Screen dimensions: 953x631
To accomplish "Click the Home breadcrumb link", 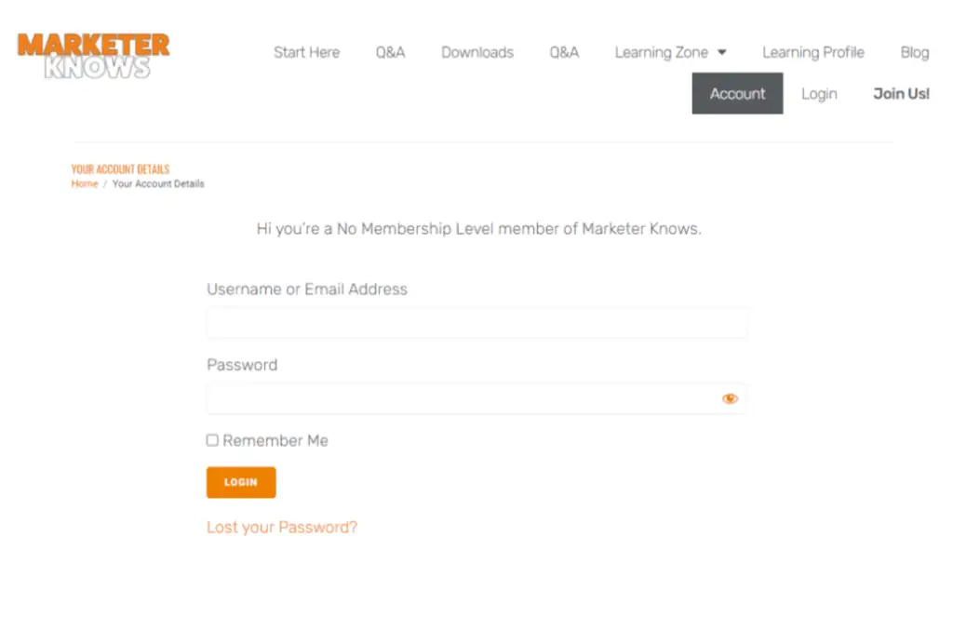I will (x=84, y=184).
